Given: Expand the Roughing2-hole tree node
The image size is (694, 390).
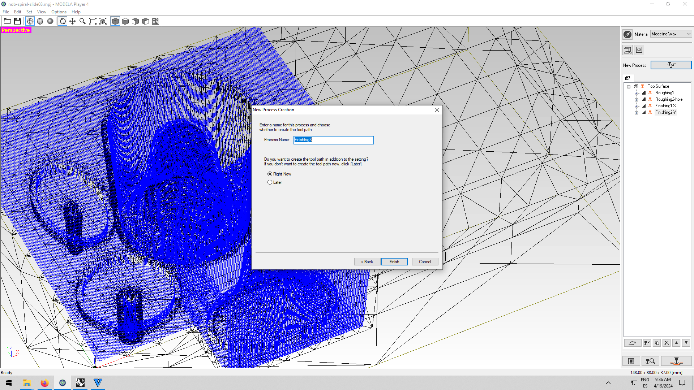Looking at the screenshot, I should [x=637, y=100].
